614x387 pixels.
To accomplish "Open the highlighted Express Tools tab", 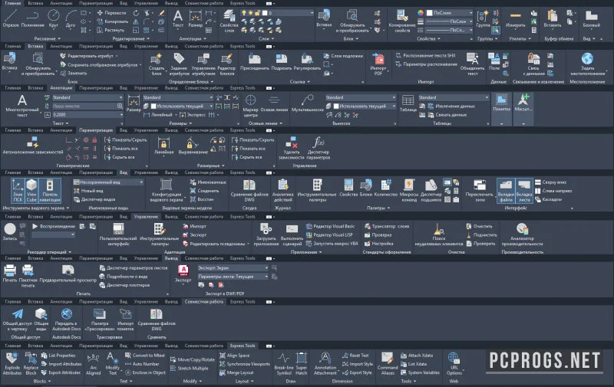I will pyautogui.click(x=243, y=346).
